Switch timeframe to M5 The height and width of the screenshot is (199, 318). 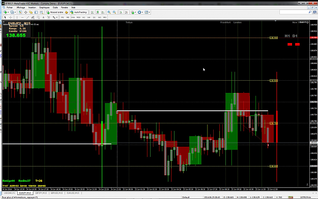[68, 17]
